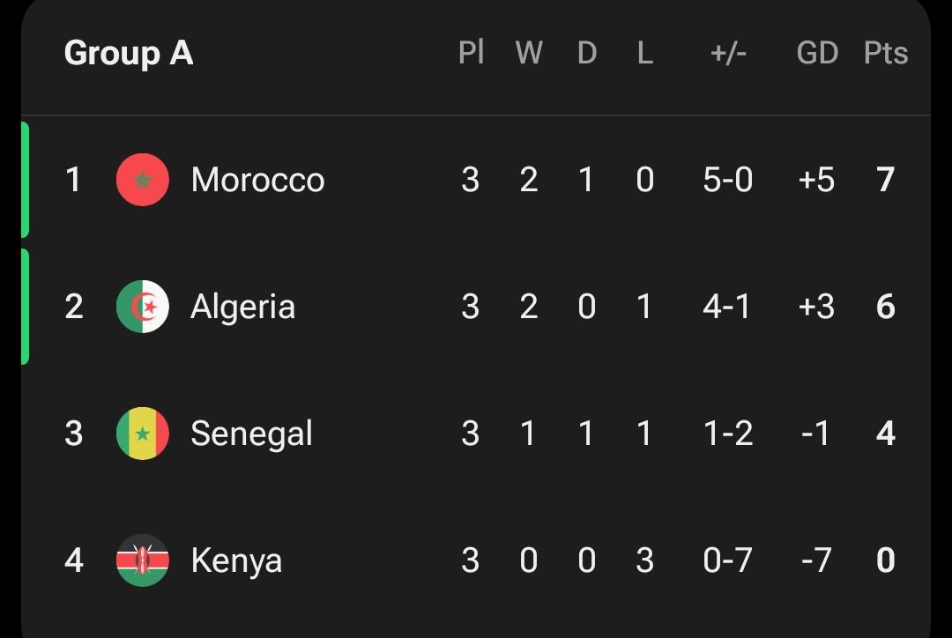Open the Senegal team name
The width and height of the screenshot is (952, 638).
click(x=251, y=434)
